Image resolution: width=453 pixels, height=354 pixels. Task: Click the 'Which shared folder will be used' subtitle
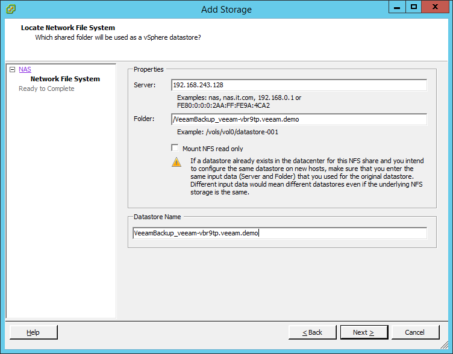[x=118, y=37]
